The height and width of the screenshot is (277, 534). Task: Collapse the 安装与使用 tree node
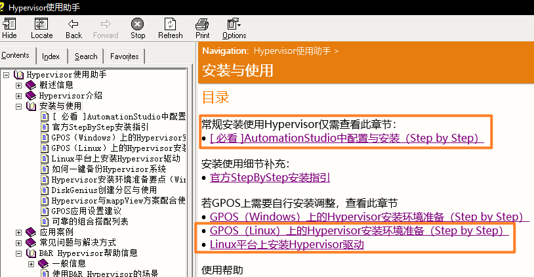pyautogui.click(x=19, y=106)
